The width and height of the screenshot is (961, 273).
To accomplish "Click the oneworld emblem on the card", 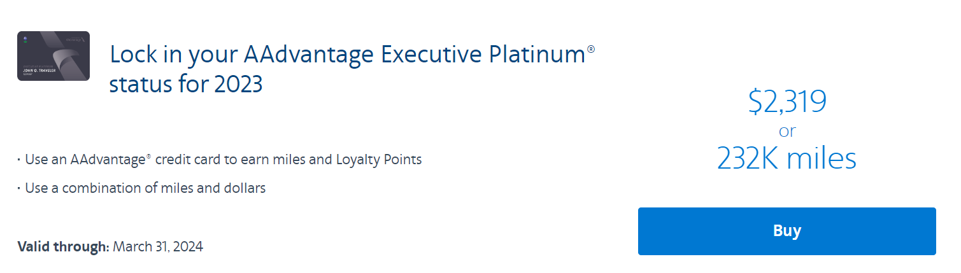I will point(25,39).
